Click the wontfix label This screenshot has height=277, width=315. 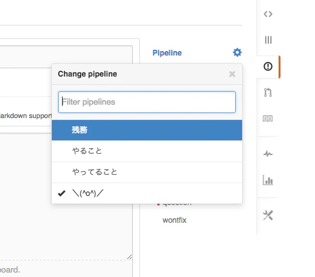174,220
